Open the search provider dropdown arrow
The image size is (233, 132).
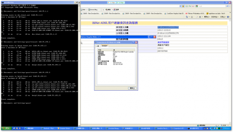230,6
